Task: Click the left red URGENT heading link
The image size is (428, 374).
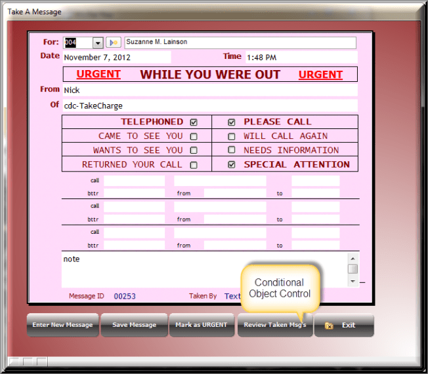Action: 98,74
